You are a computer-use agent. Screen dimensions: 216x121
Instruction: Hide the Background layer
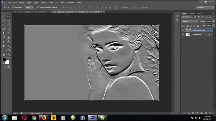tap(183, 35)
